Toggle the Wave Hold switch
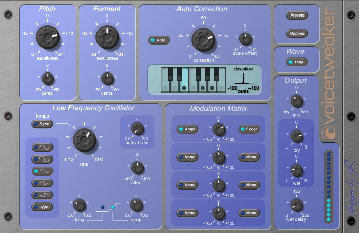 pyautogui.click(x=296, y=62)
